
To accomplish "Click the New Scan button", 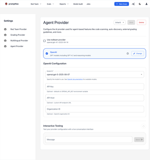I will coord(121,4).
